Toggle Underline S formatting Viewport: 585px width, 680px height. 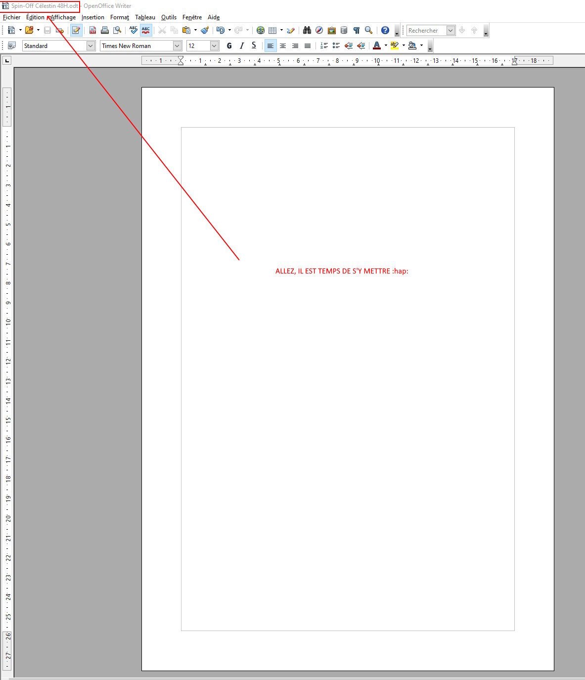[254, 45]
